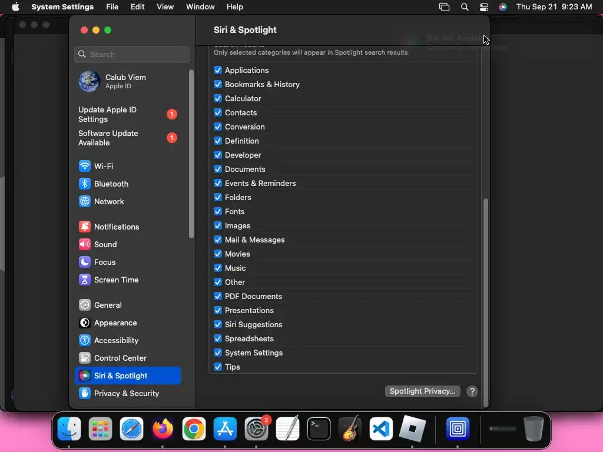The image size is (603, 452).
Task: Uncheck Events & Reminders
Action: pyautogui.click(x=218, y=184)
